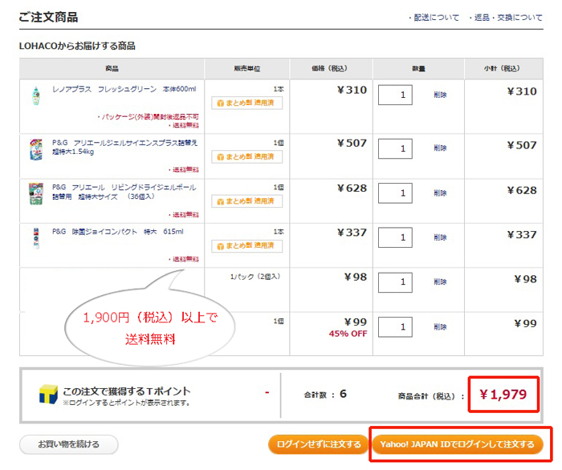This screenshot has height=470, width=562.
Task: Click ログインせずに注文する button
Action: [x=318, y=444]
